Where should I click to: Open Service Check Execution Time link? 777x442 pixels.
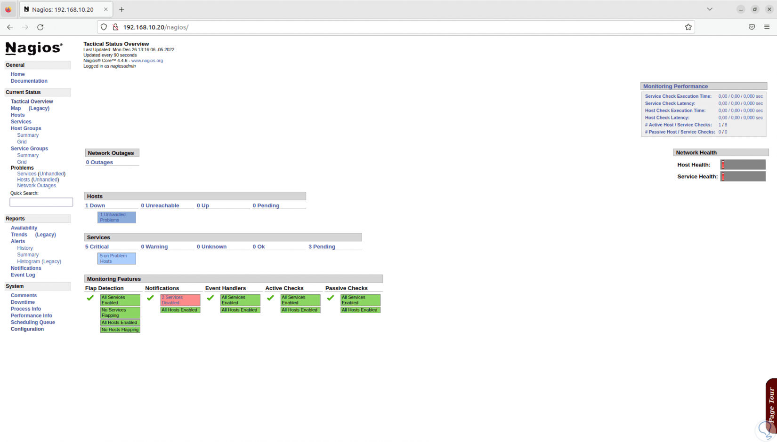coord(678,96)
